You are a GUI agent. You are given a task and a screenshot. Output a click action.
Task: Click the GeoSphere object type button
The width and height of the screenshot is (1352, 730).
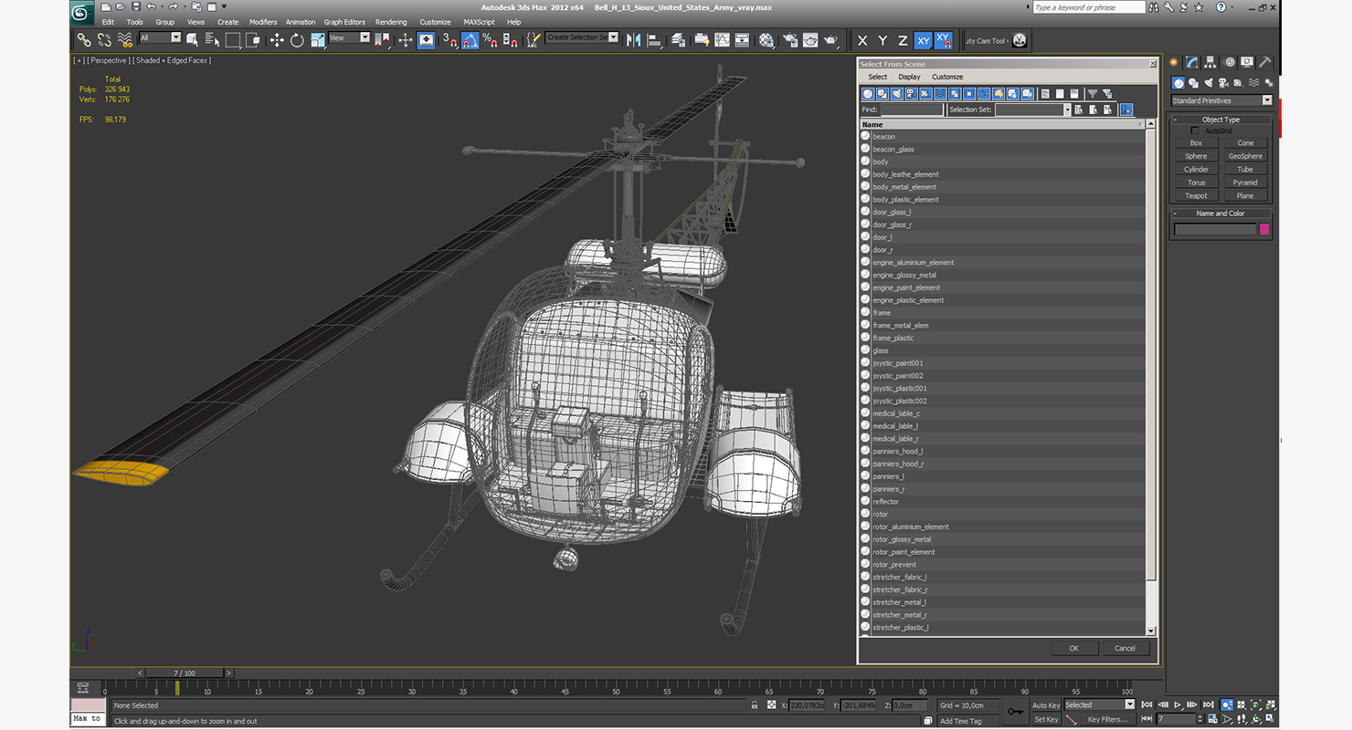click(x=1245, y=156)
